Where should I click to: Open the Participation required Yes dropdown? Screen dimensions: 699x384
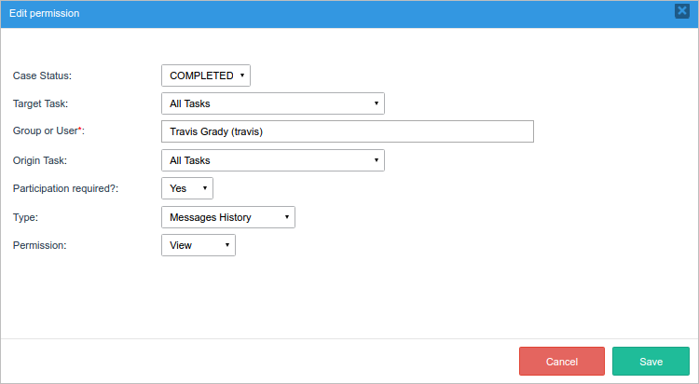click(x=187, y=188)
